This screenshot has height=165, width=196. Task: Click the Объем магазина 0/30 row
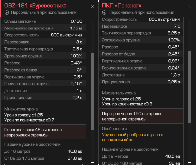point(43,21)
